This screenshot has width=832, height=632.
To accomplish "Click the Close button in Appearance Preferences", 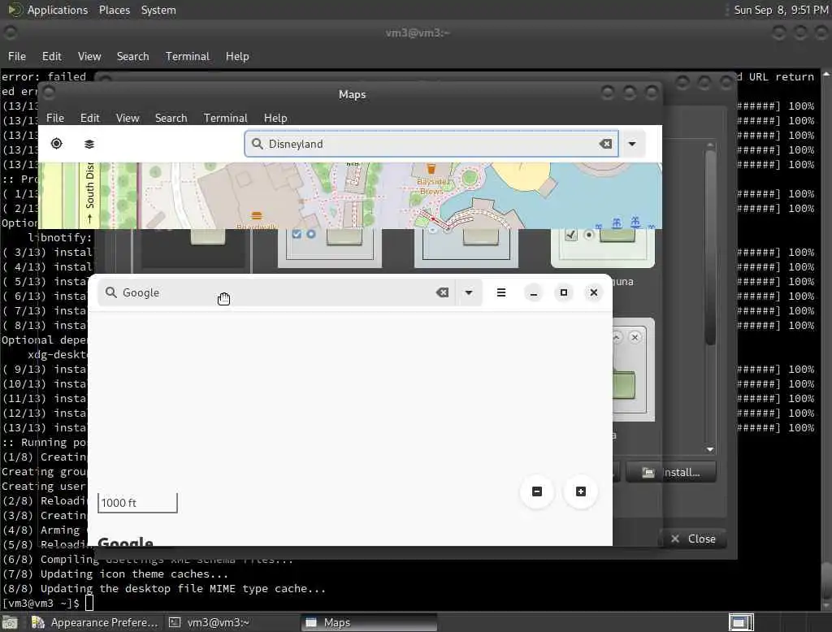I will tap(693, 539).
